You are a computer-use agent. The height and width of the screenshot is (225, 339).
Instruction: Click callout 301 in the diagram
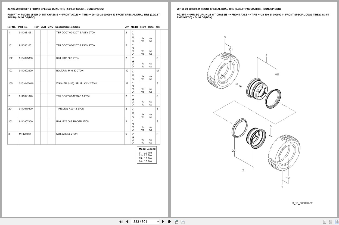(x=231, y=49)
